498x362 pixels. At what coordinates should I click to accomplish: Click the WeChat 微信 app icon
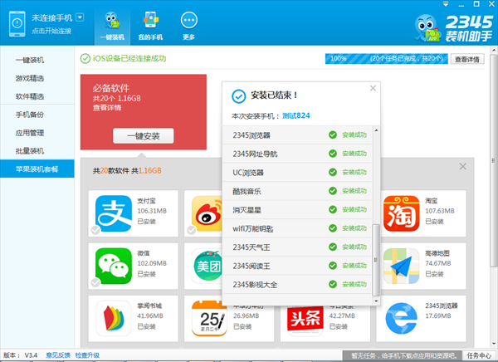(114, 266)
